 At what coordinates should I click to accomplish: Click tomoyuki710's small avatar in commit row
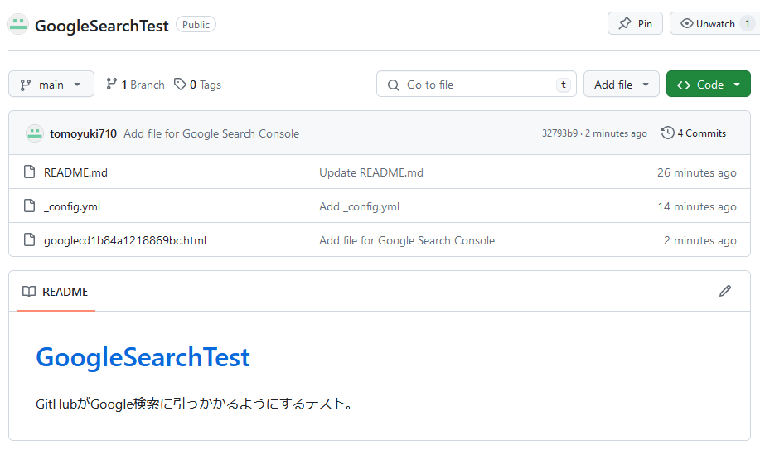tap(34, 133)
